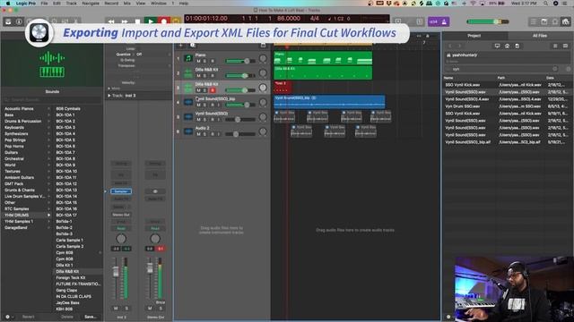Open the List Editors icon in control bar
The image size is (574, 322).
[534, 21]
